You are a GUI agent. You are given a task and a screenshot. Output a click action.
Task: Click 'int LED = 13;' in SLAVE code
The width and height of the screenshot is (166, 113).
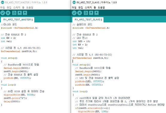click(x=82, y=41)
